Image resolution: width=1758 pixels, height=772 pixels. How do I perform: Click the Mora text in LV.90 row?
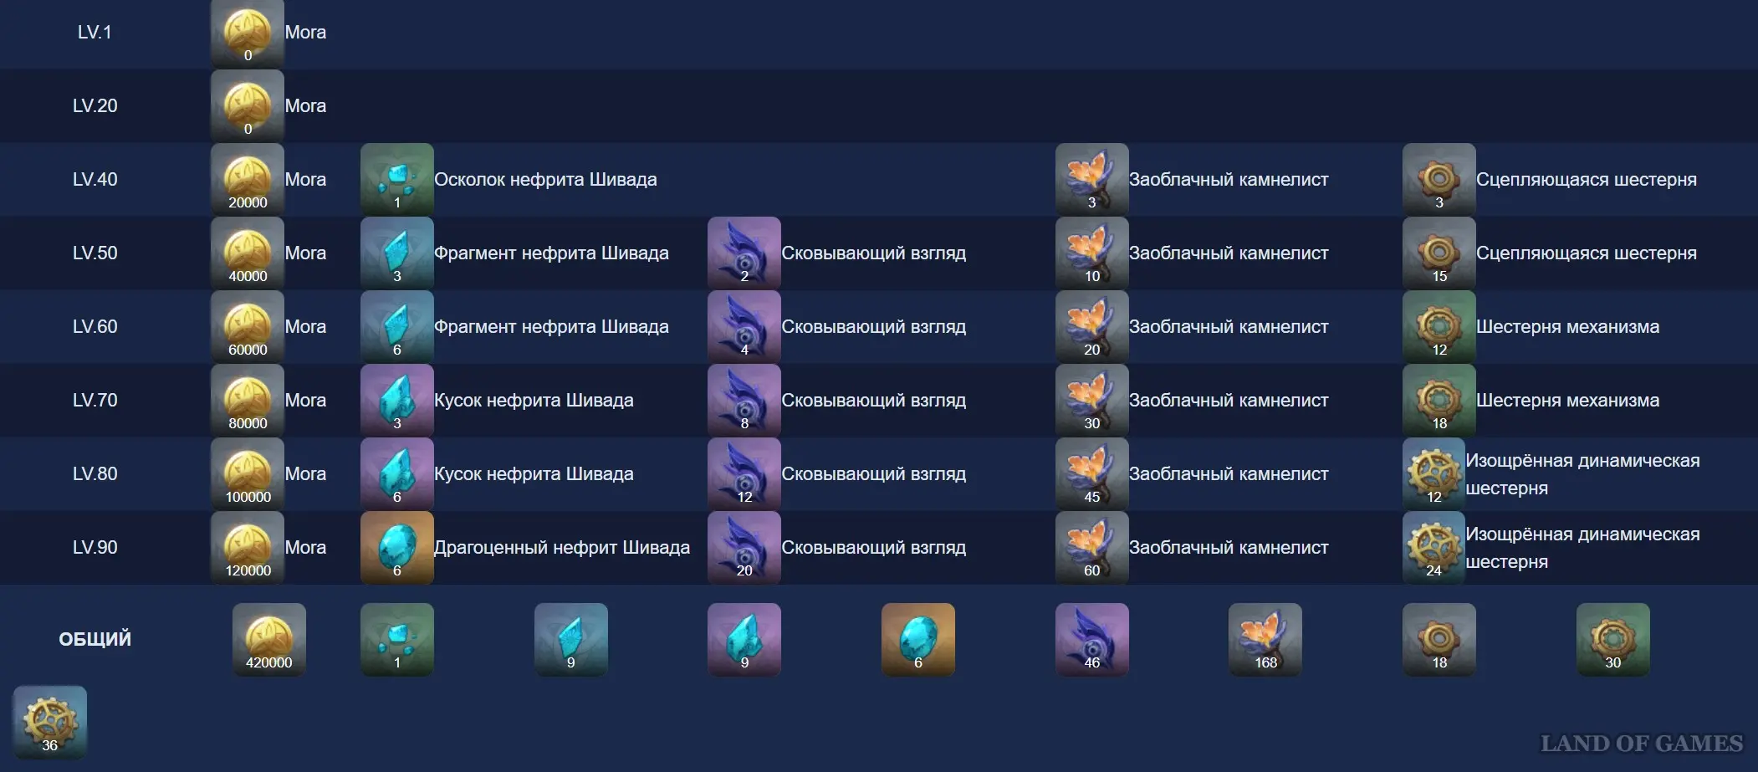[x=305, y=547]
